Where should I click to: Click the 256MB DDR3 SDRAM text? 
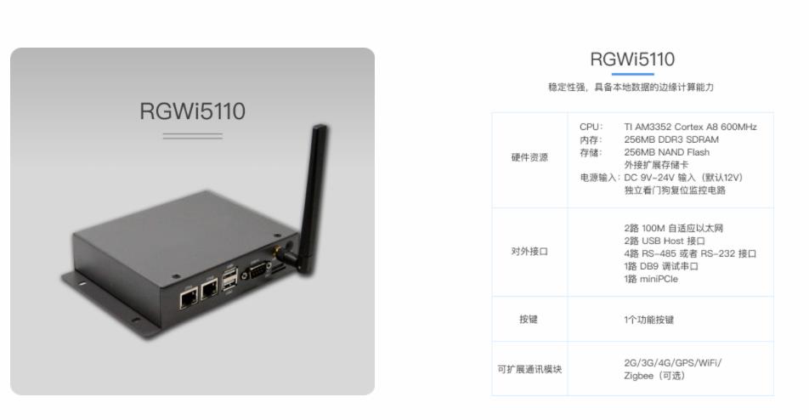coord(671,139)
